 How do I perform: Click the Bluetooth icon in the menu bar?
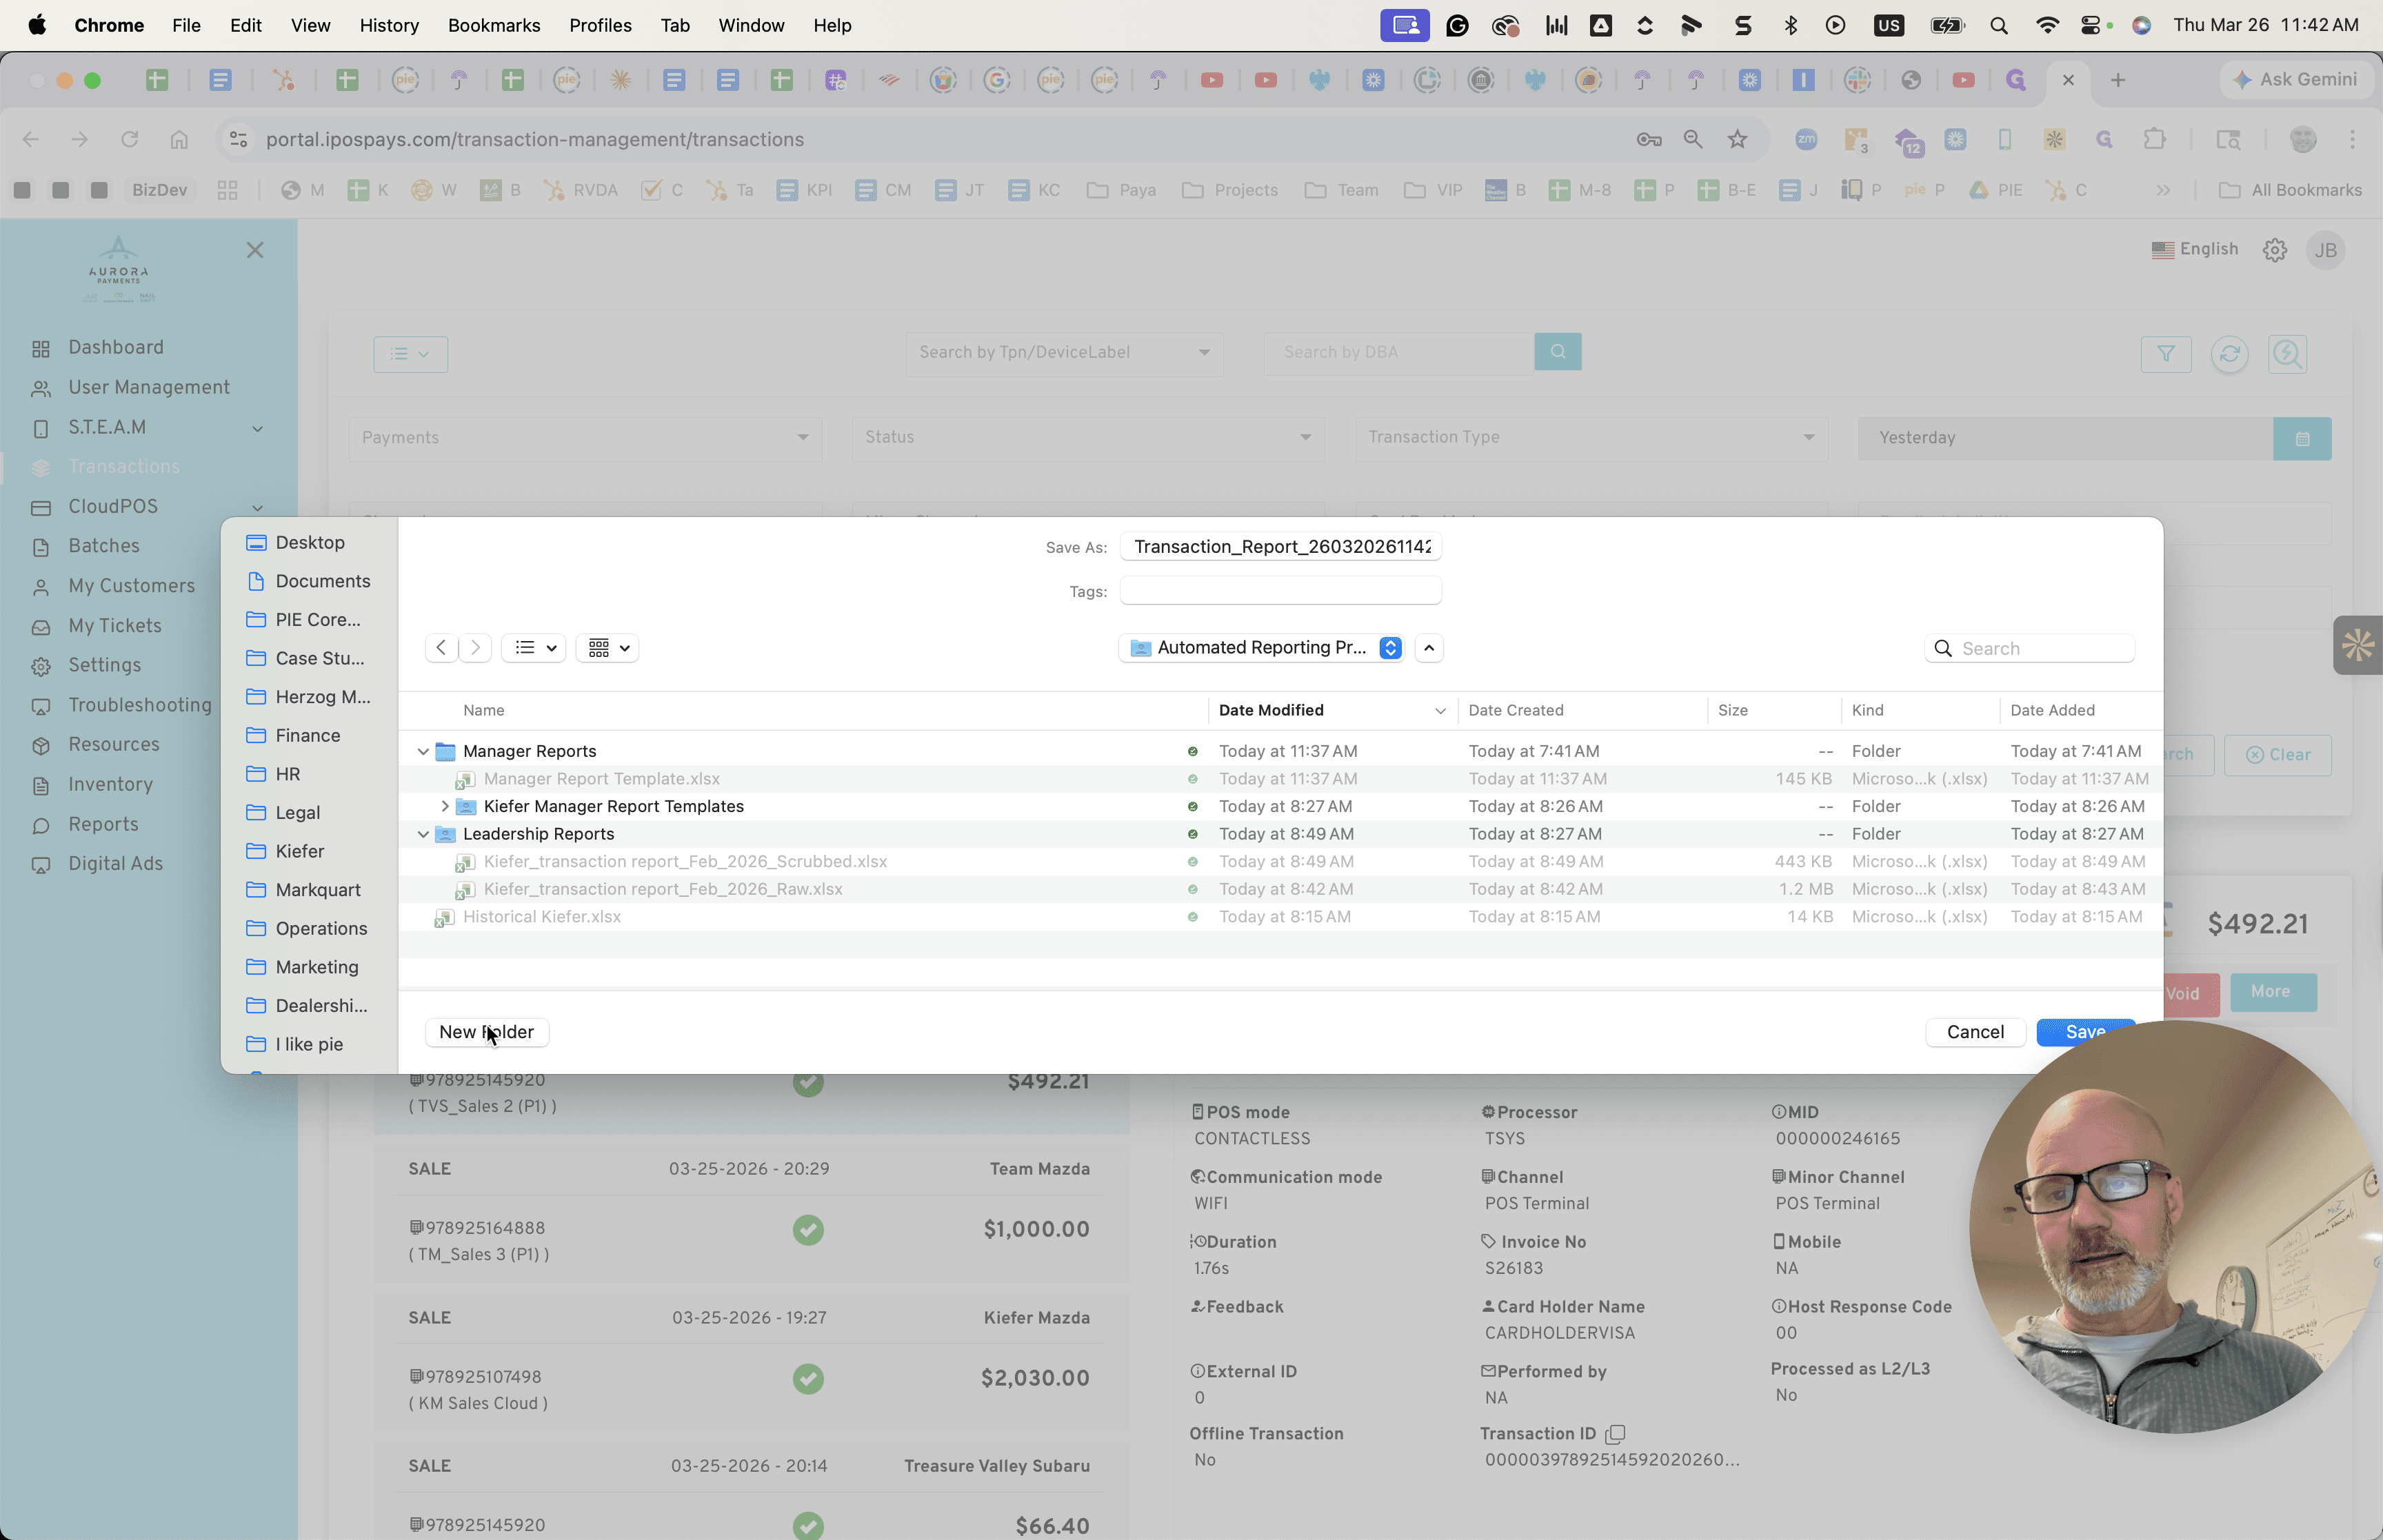point(1790,25)
